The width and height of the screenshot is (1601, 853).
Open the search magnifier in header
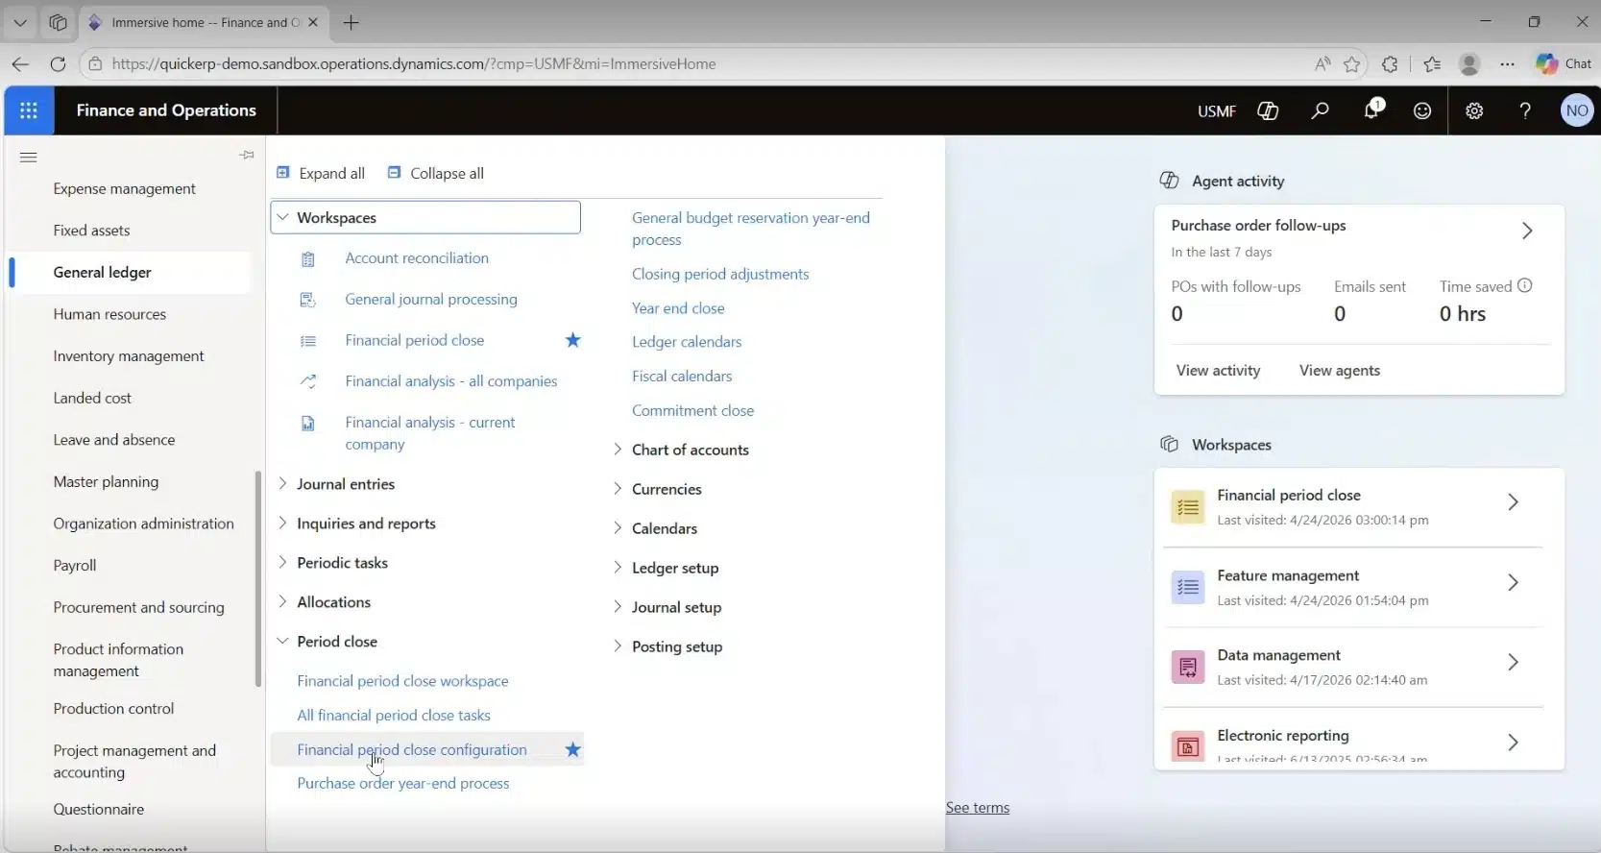pyautogui.click(x=1320, y=110)
